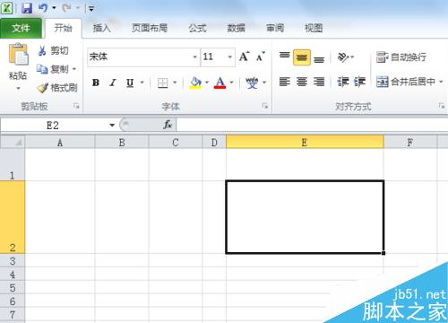
Task: Open the Undo history dropdown arrow
Action: pyautogui.click(x=54, y=8)
